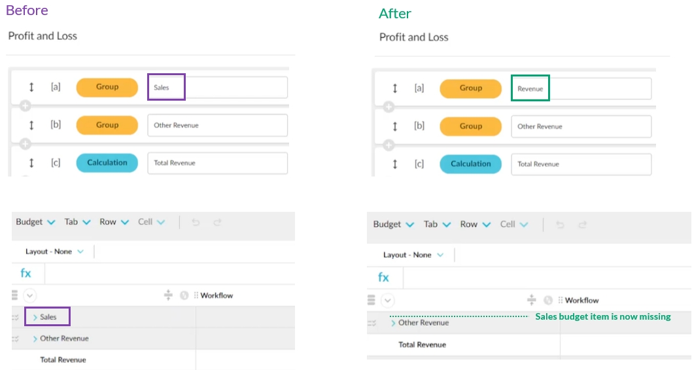This screenshot has width=692, height=370.
Task: Expand the Sales row in the Before grid
Action: coord(35,317)
